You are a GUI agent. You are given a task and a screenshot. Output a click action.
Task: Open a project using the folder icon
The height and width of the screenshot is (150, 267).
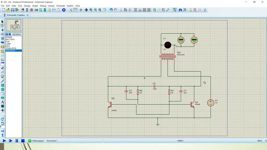click(x=8, y=10)
